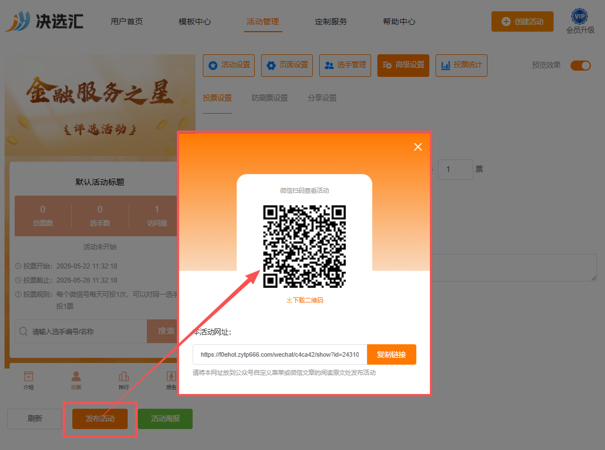Open 活动设置 settings
This screenshot has height=450, width=605.
pos(229,65)
